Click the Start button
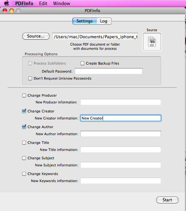Viewport: 186px width, 211px height. pos(167,200)
